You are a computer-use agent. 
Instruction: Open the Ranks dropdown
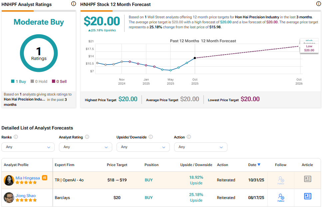[28, 147]
